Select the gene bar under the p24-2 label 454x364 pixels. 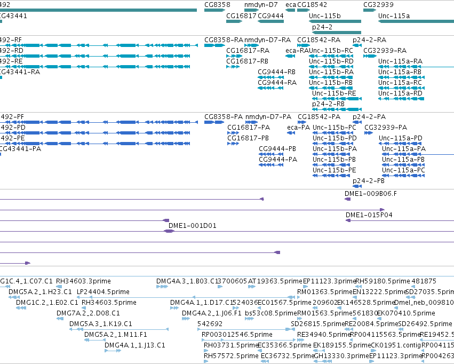(x=337, y=33)
